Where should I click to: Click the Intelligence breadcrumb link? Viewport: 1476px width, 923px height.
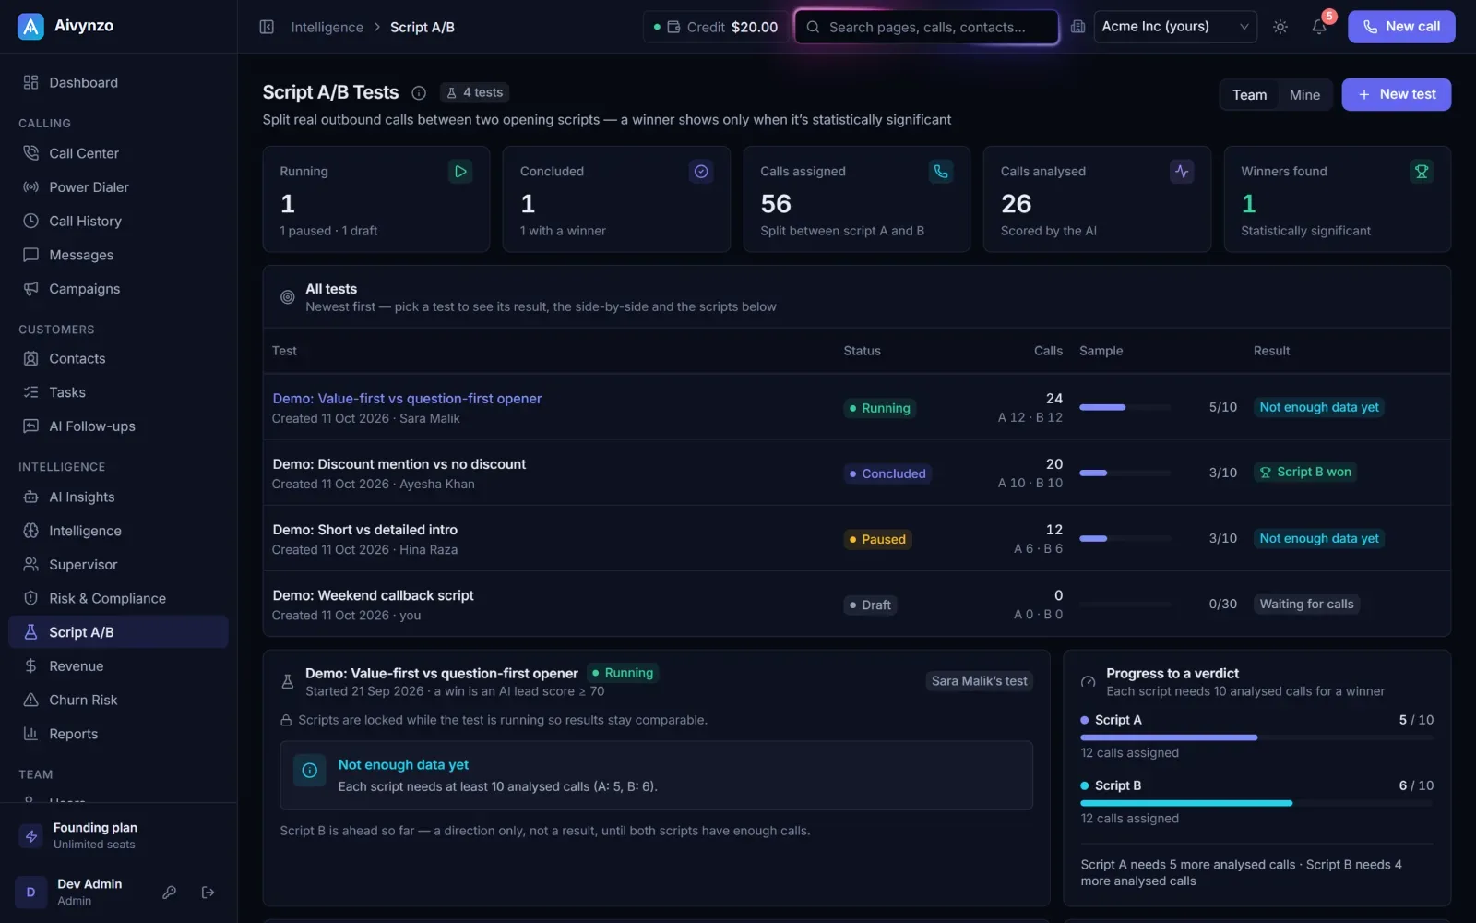(x=327, y=27)
